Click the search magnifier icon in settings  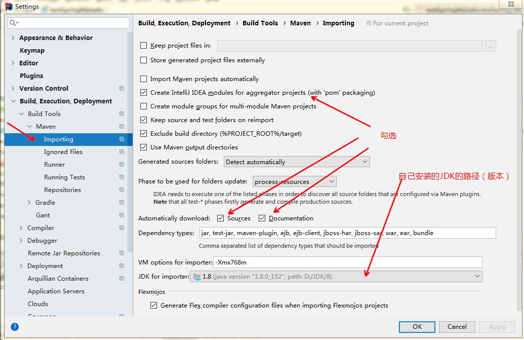[x=14, y=23]
